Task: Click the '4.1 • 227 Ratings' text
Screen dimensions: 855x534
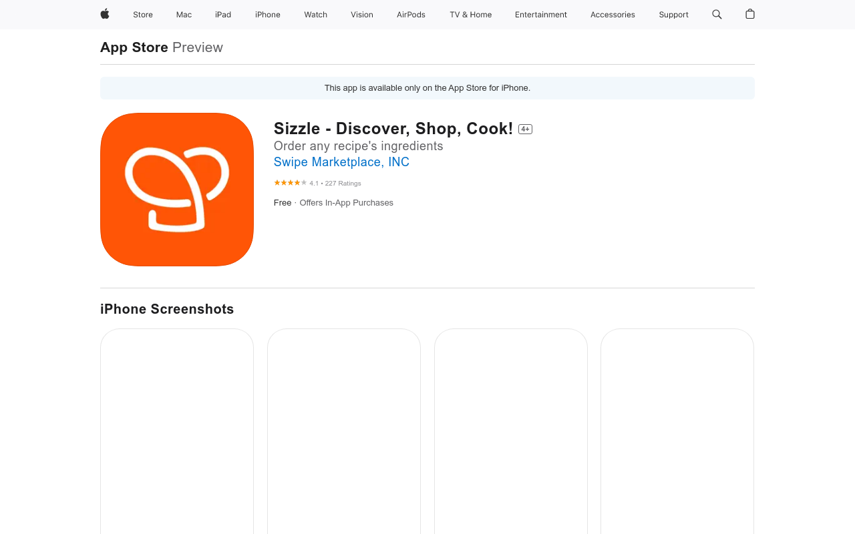Action: [335, 184]
